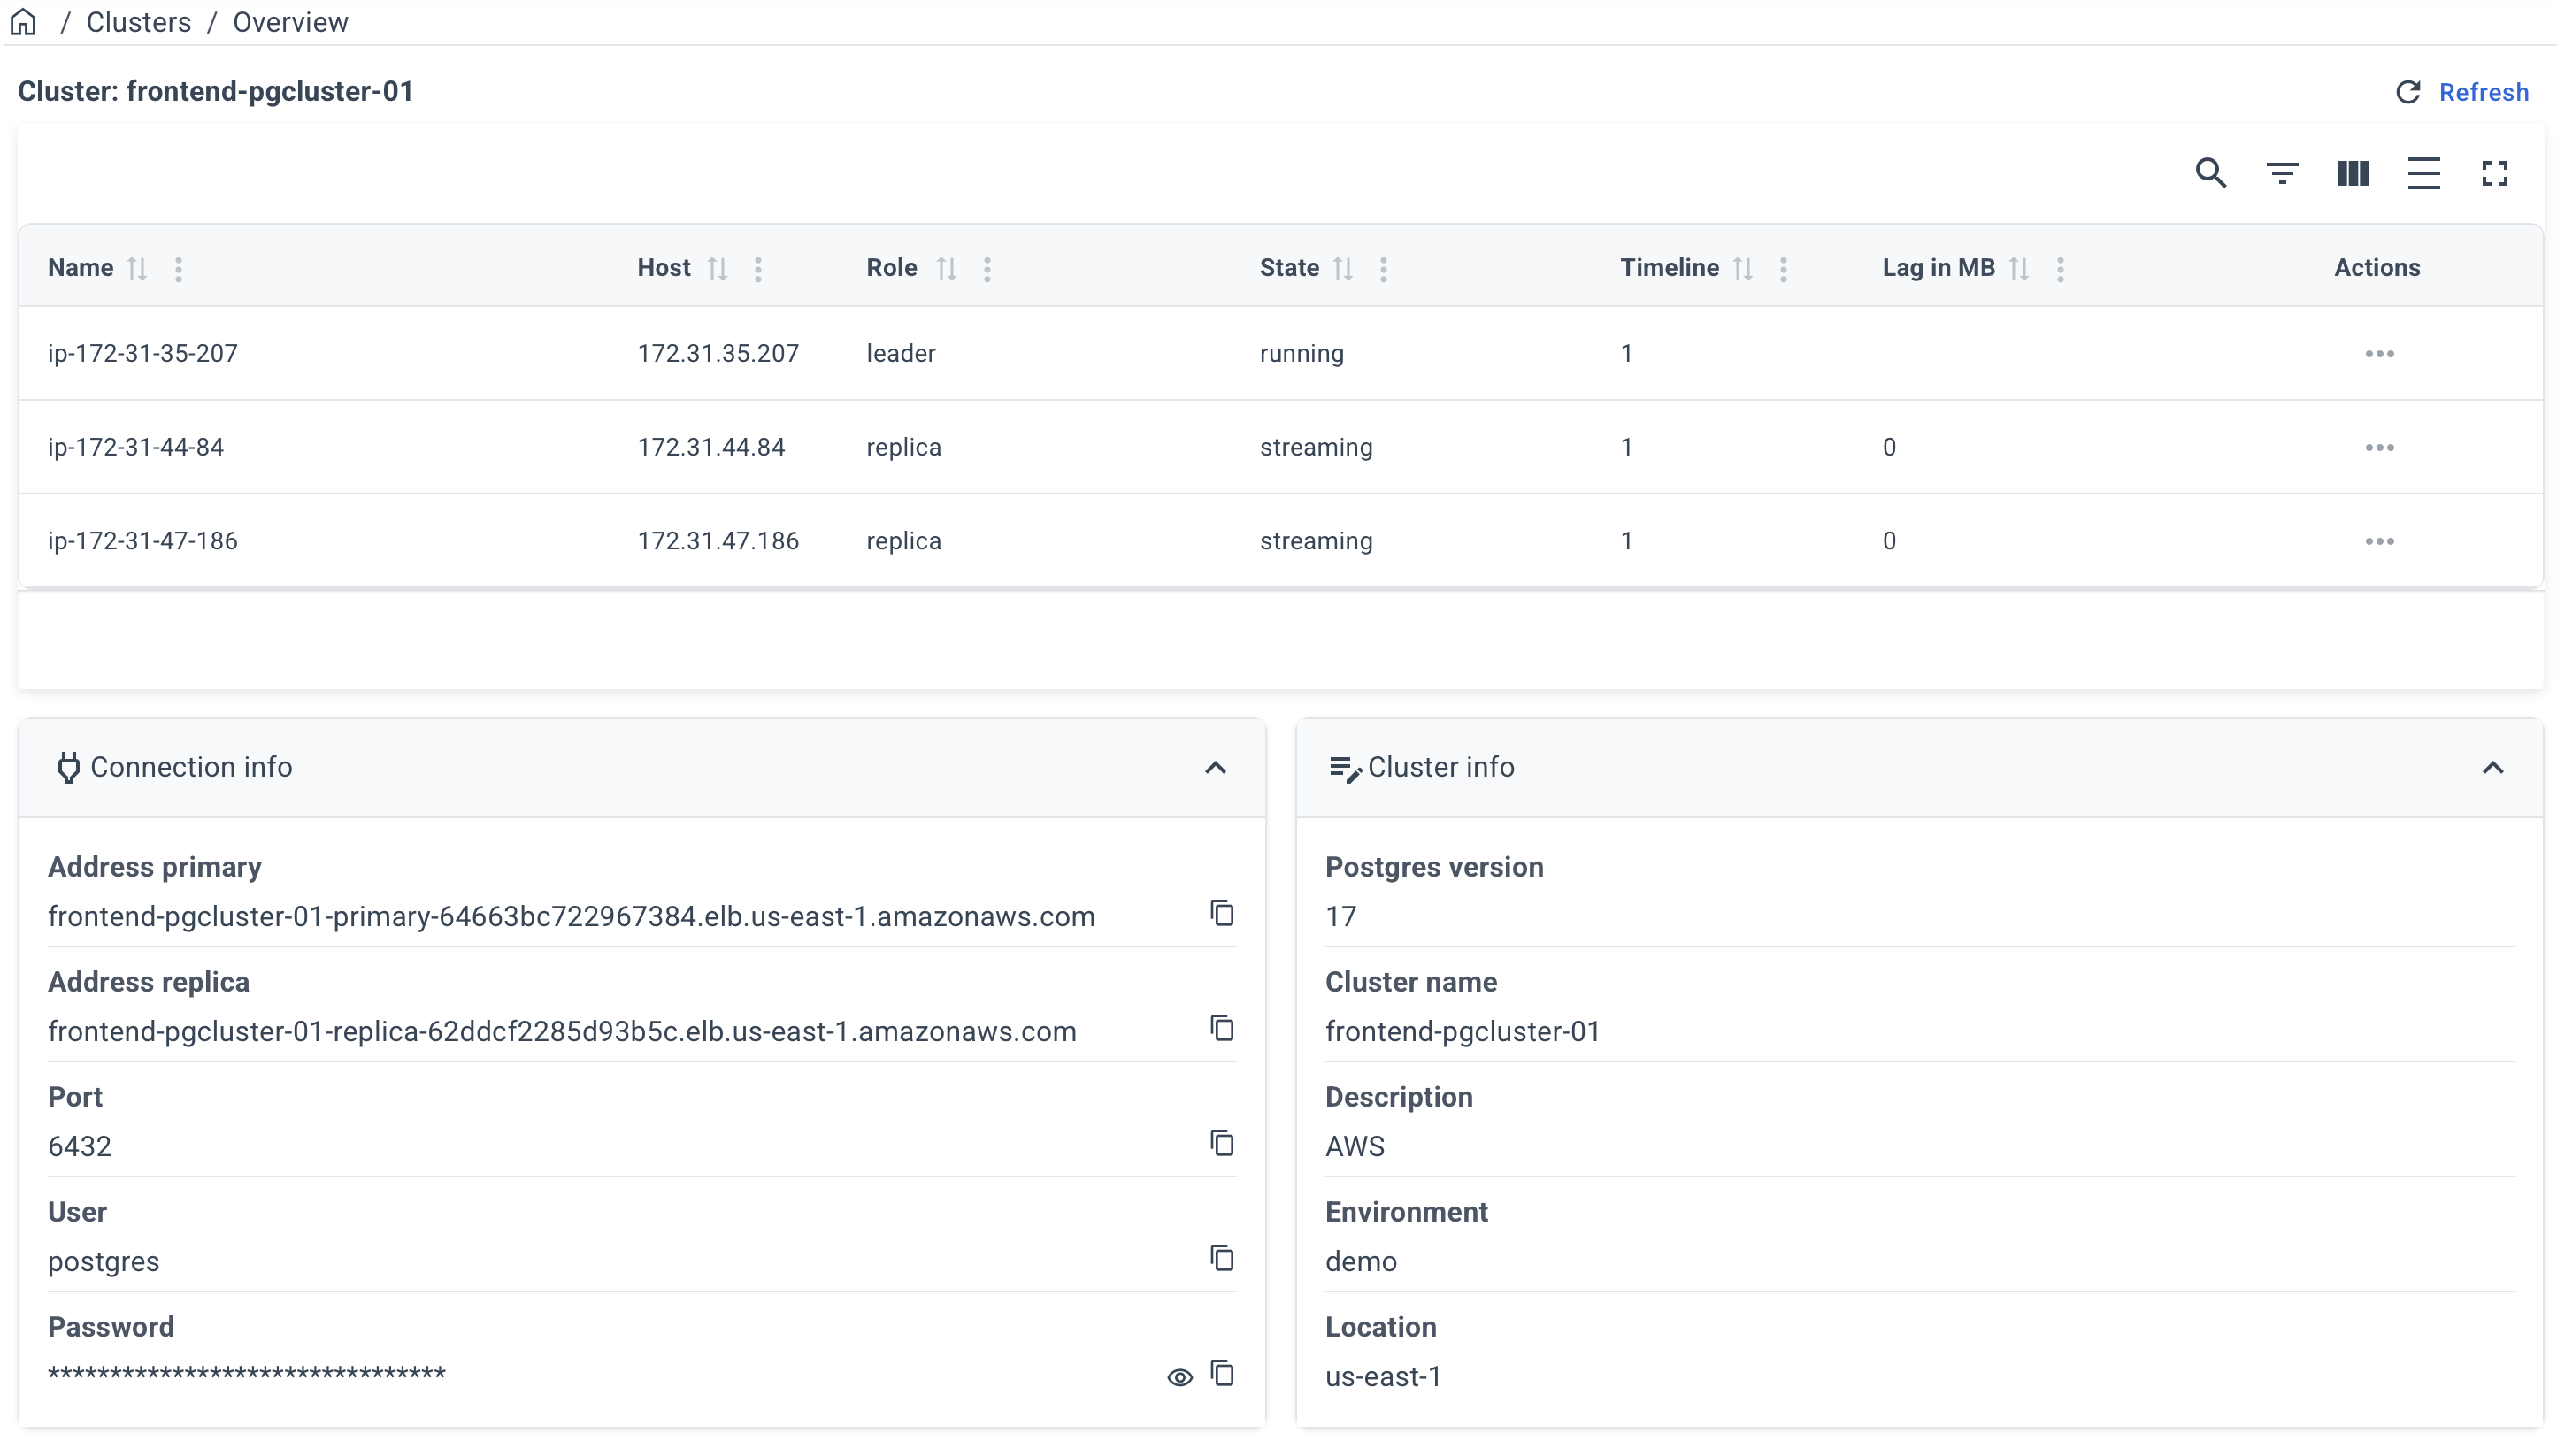Screen dimensions: 2557x1456
Task: Click user value postgres
Action: 104,1262
